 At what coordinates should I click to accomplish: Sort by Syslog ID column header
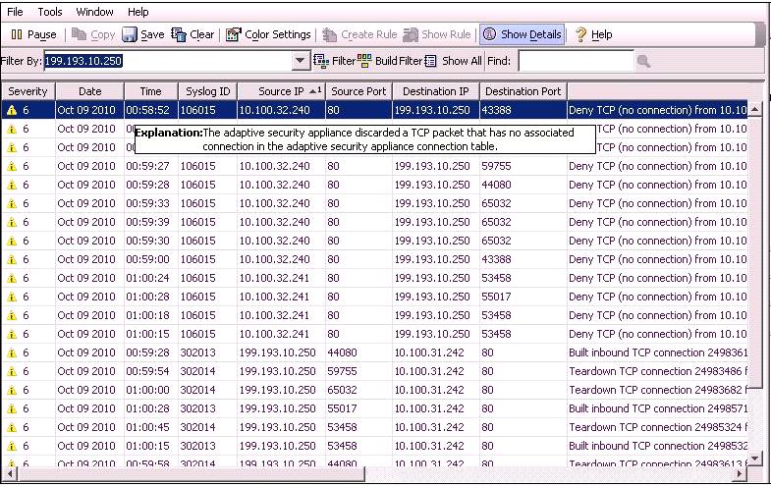(208, 91)
